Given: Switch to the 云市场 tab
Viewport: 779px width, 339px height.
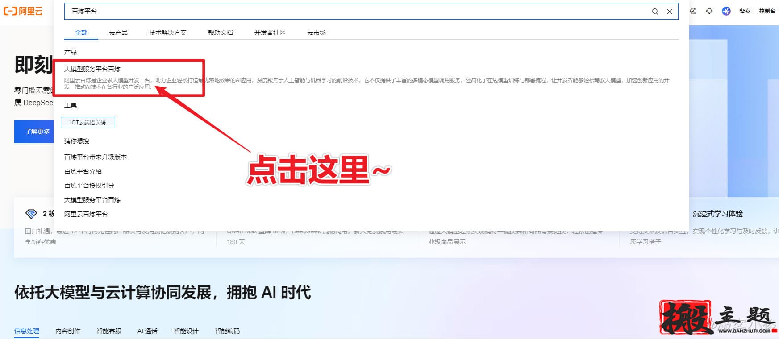Looking at the screenshot, I should point(317,33).
